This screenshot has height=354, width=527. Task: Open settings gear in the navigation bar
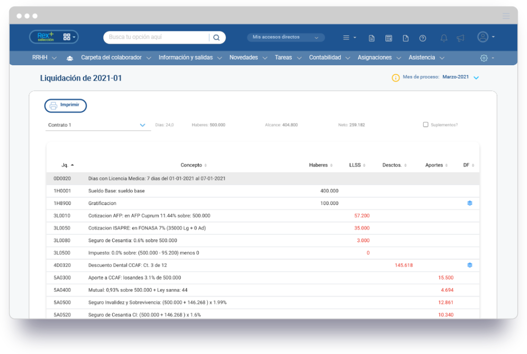[483, 58]
